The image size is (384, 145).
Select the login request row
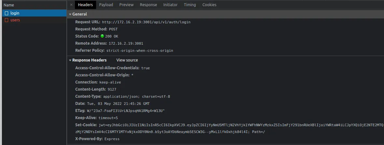pos(33,13)
